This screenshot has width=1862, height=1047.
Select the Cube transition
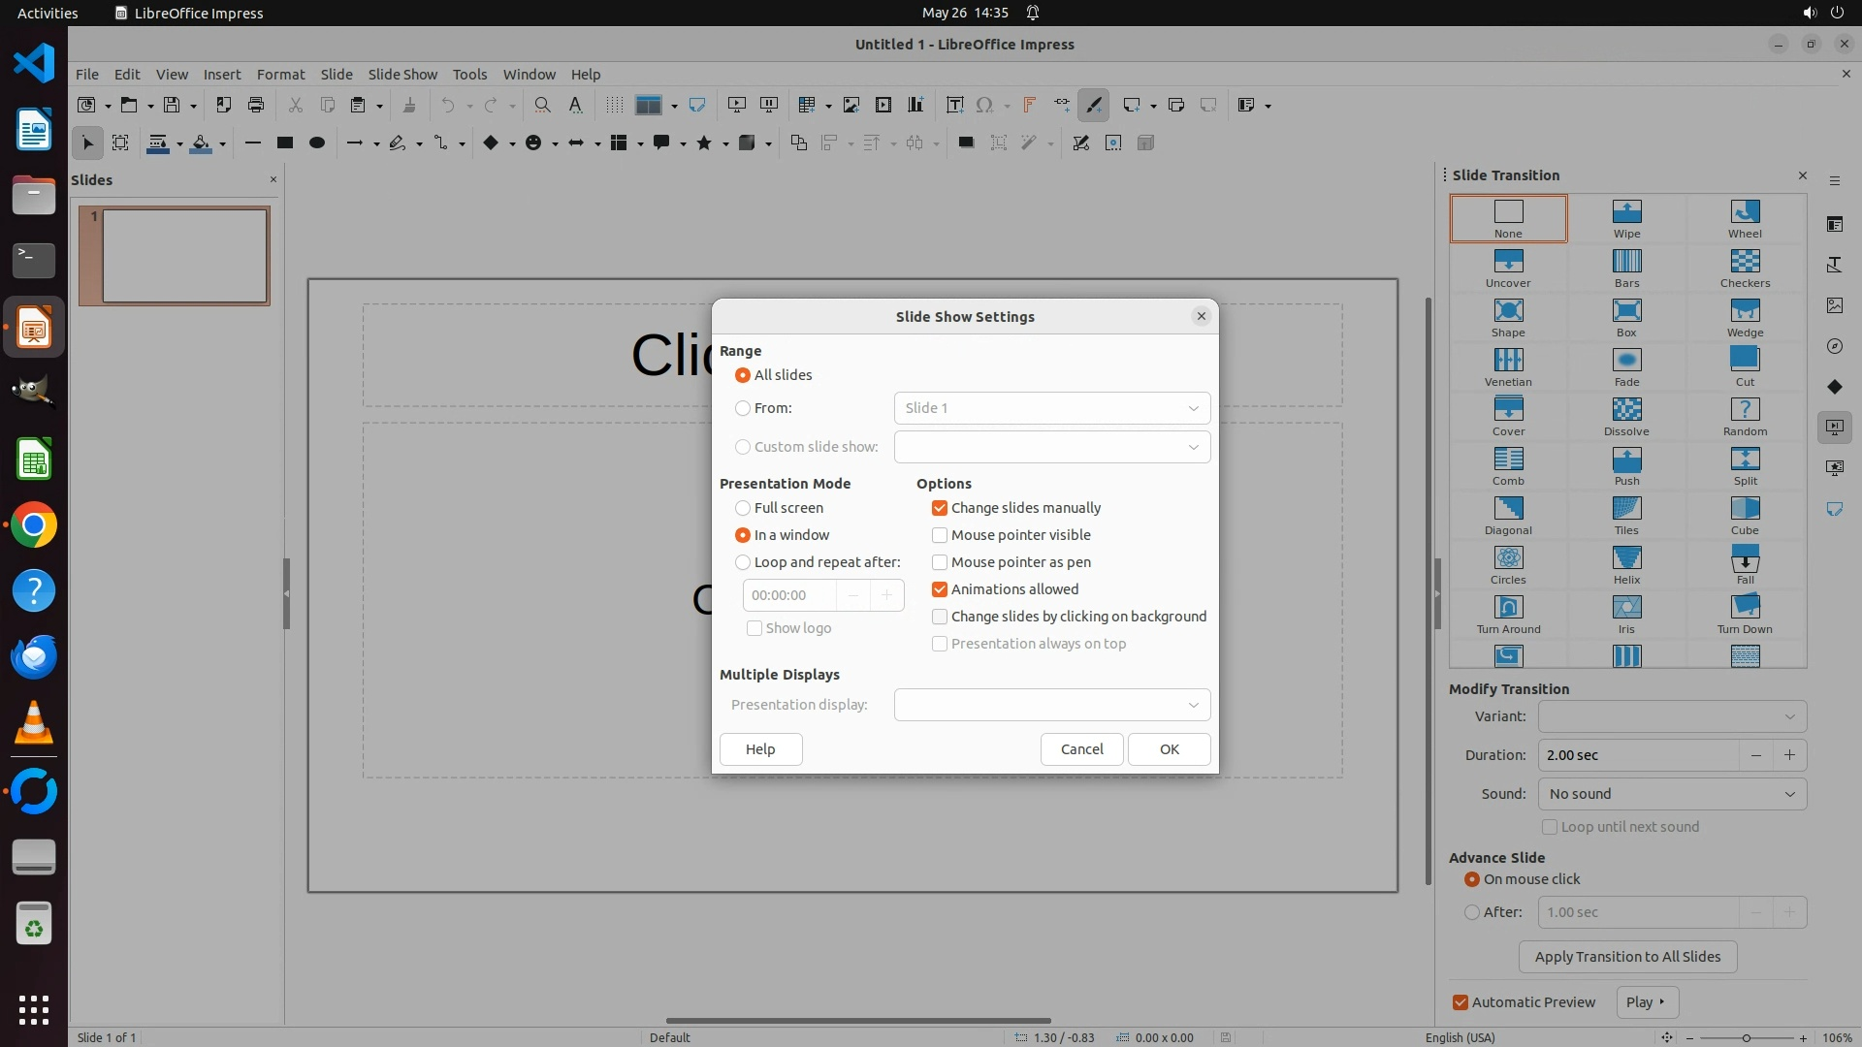(x=1744, y=515)
